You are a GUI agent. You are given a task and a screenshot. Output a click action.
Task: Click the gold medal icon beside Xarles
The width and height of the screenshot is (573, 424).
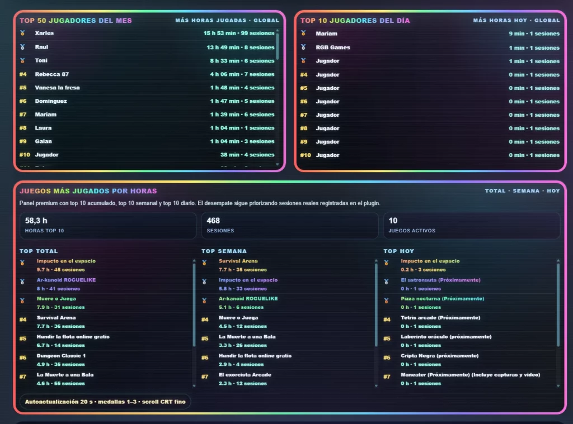(x=23, y=34)
